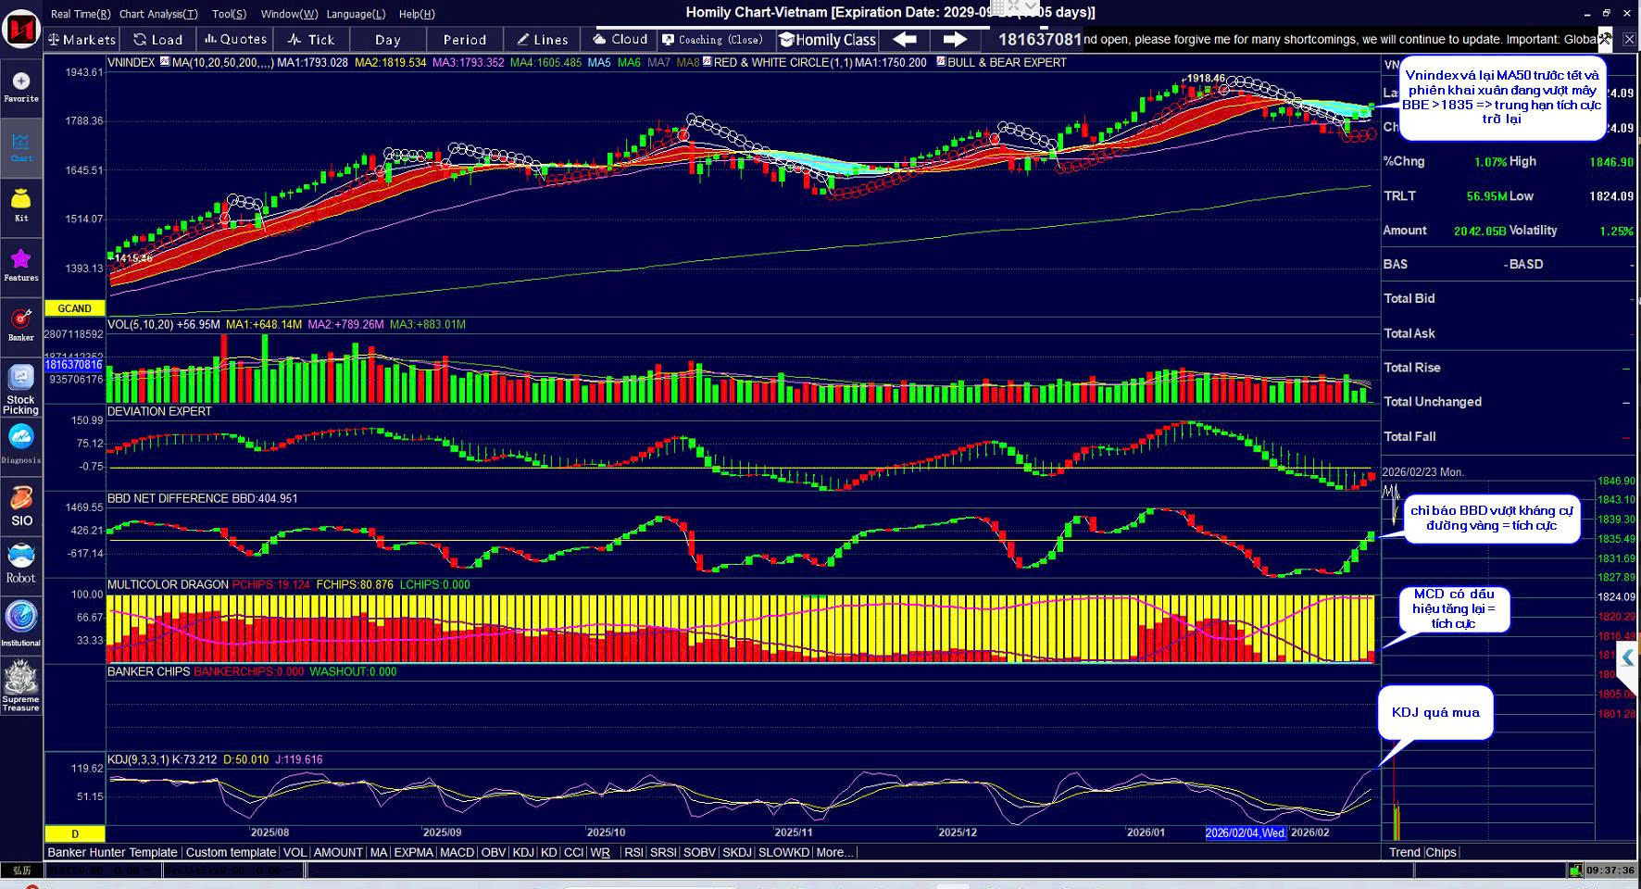This screenshot has width=1641, height=889.
Task: Open the Period selector in toolbar
Action: click(464, 40)
